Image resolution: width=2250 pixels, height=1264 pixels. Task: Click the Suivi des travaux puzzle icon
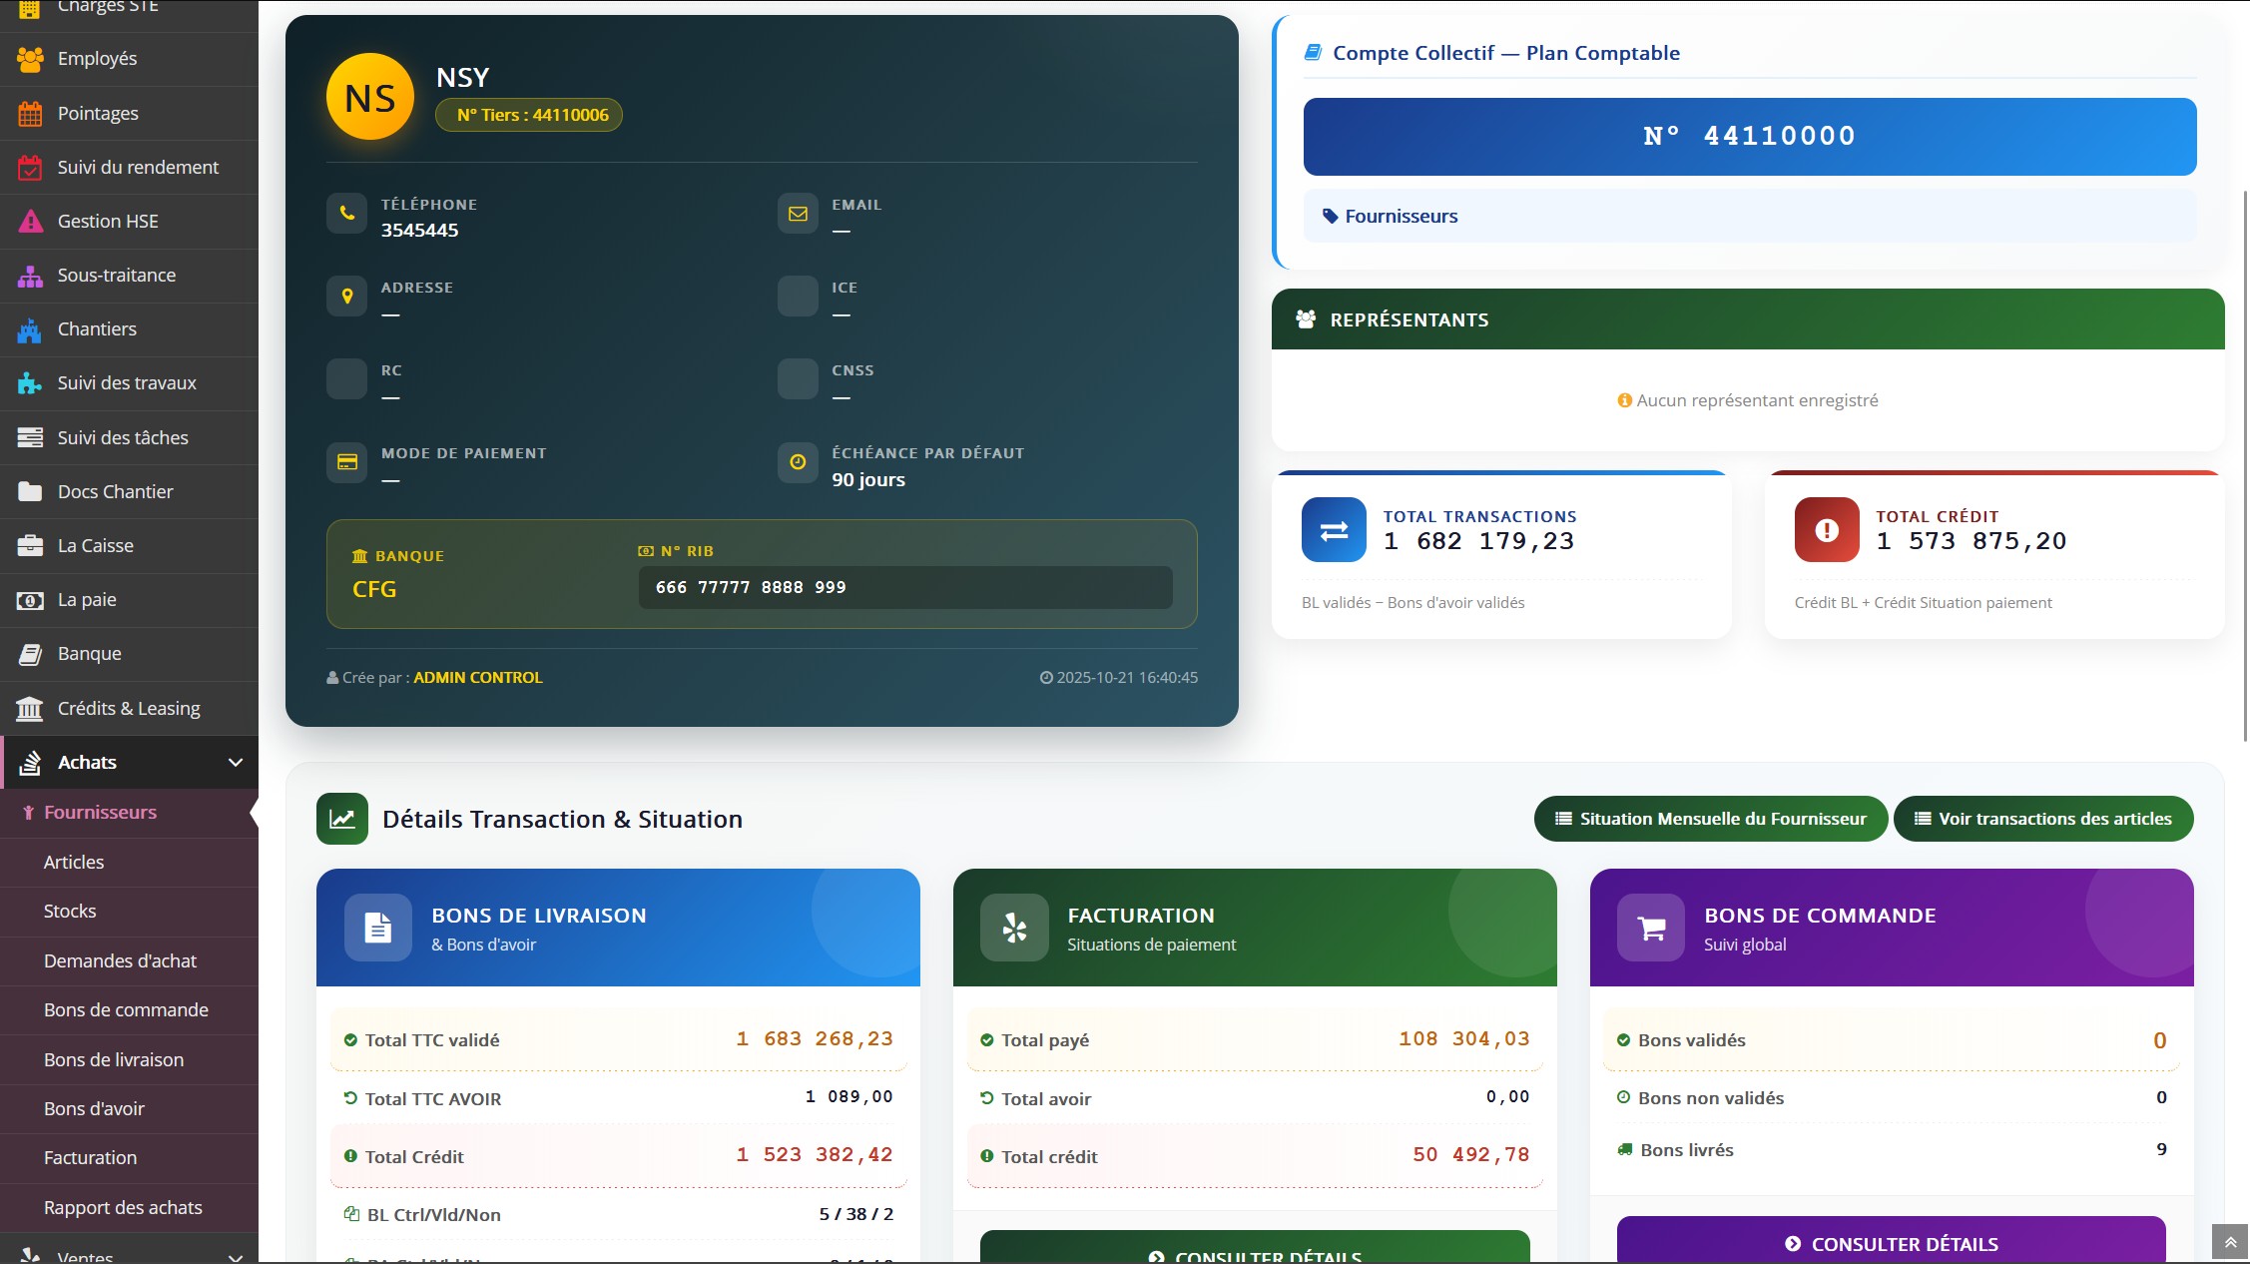click(x=30, y=383)
